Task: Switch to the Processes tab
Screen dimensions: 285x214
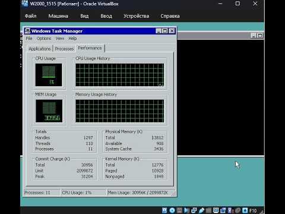Action: pos(64,49)
